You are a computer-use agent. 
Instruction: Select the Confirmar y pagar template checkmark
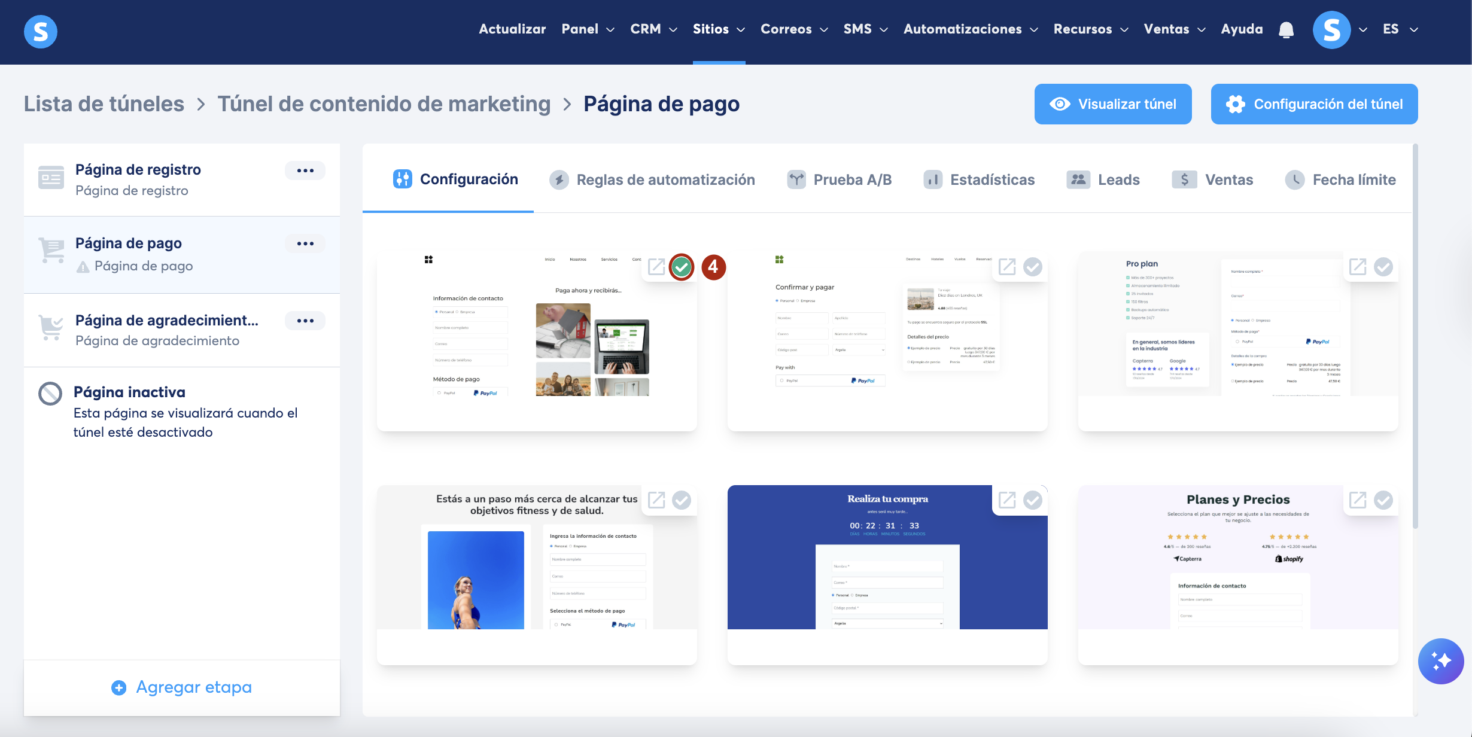point(1033,267)
